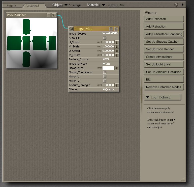Click the V_Scale input plug icon
This screenshot has height=187, width=194.
[x=117, y=47]
